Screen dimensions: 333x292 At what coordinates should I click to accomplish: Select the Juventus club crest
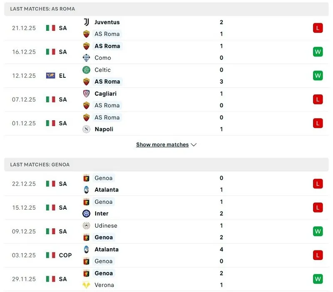[x=86, y=22]
